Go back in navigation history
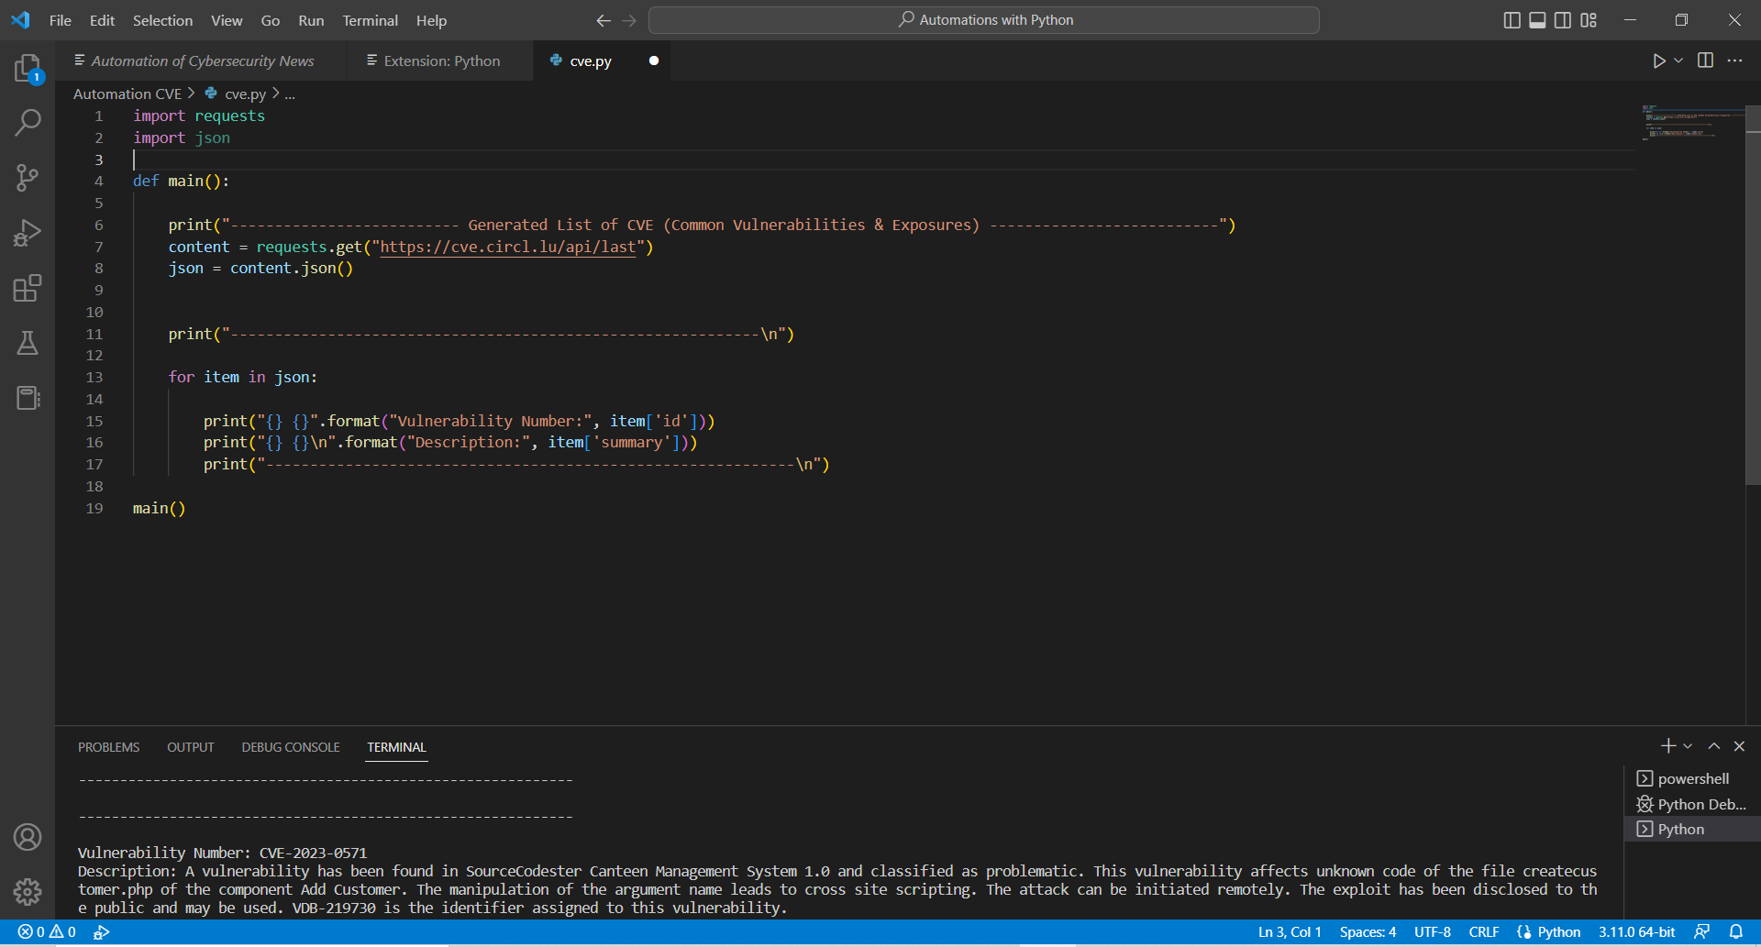The width and height of the screenshot is (1761, 947). point(604,20)
